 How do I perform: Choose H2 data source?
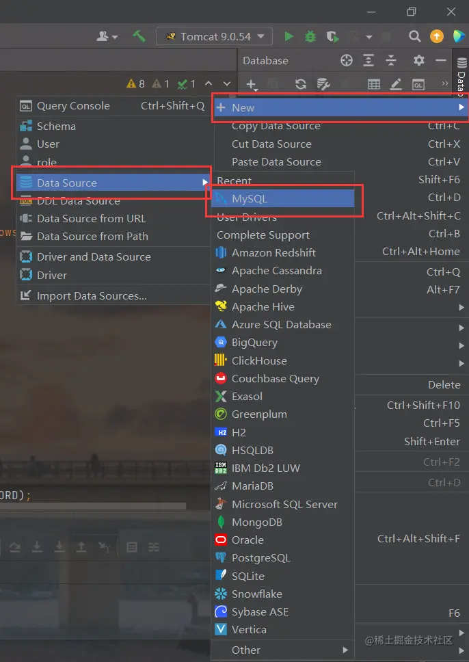click(x=283, y=433)
